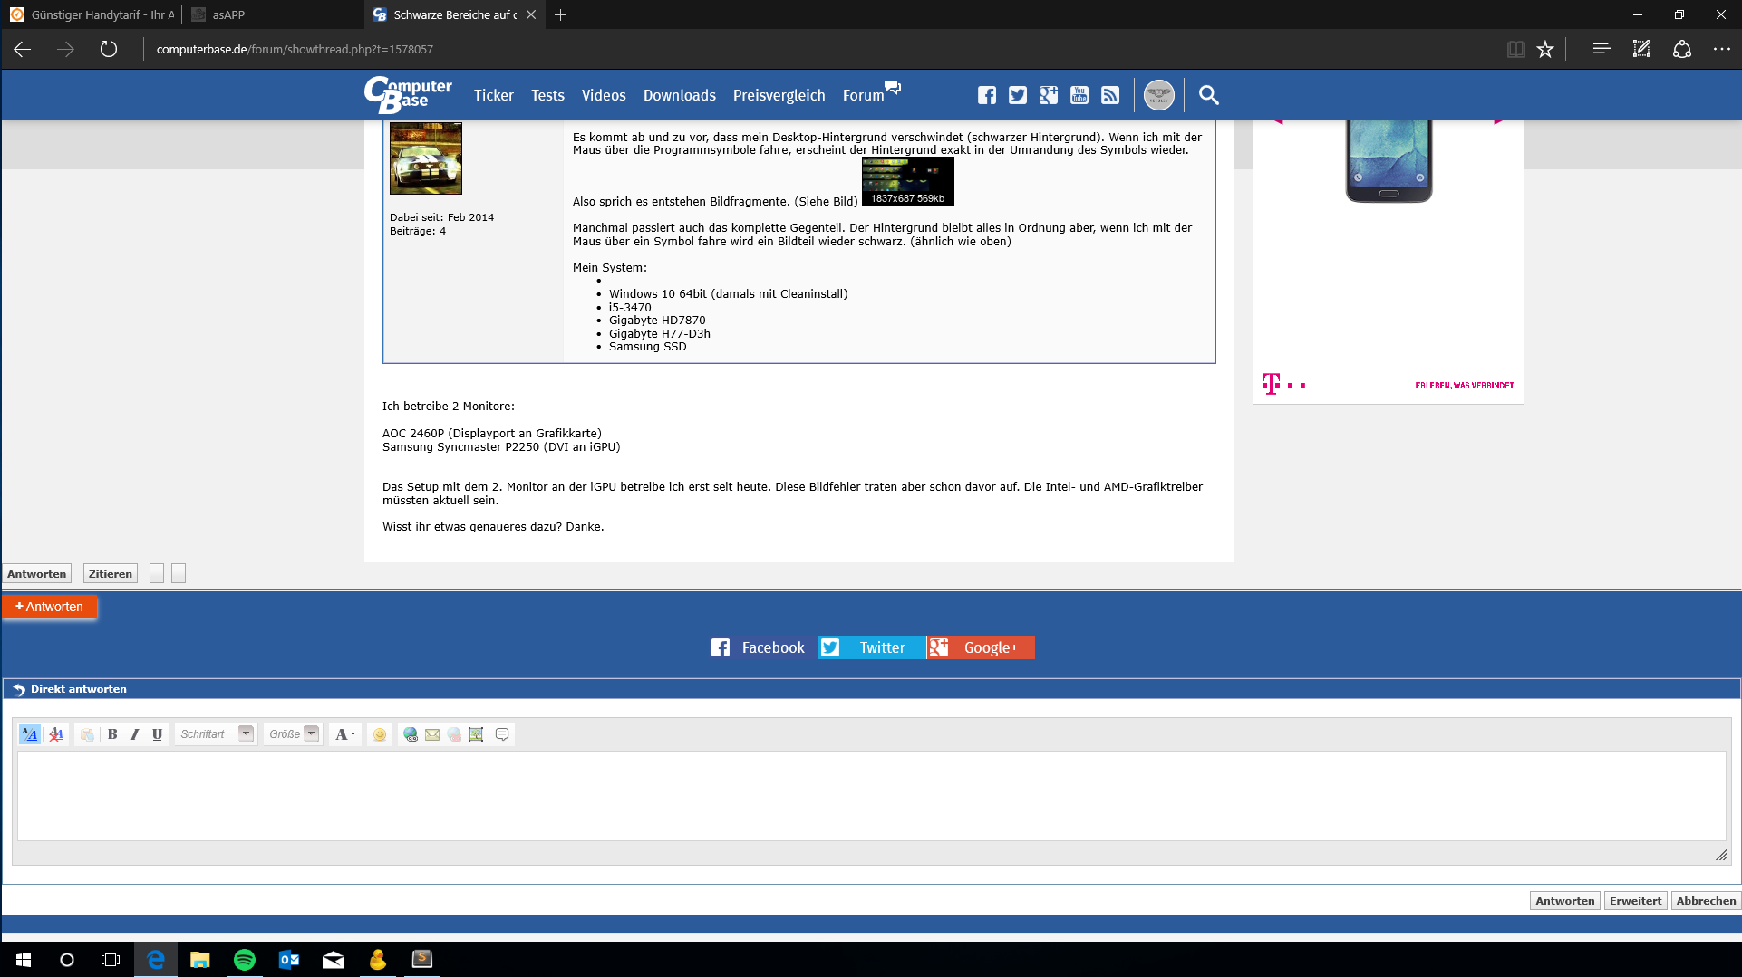1742x977 pixels.
Task: Click the orange + Antworten button
Action: pyautogui.click(x=50, y=607)
